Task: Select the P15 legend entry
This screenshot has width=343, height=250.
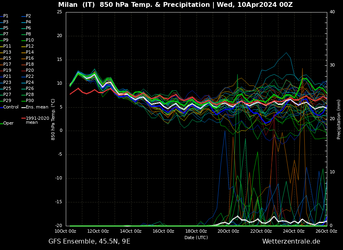Action: pos(7,58)
